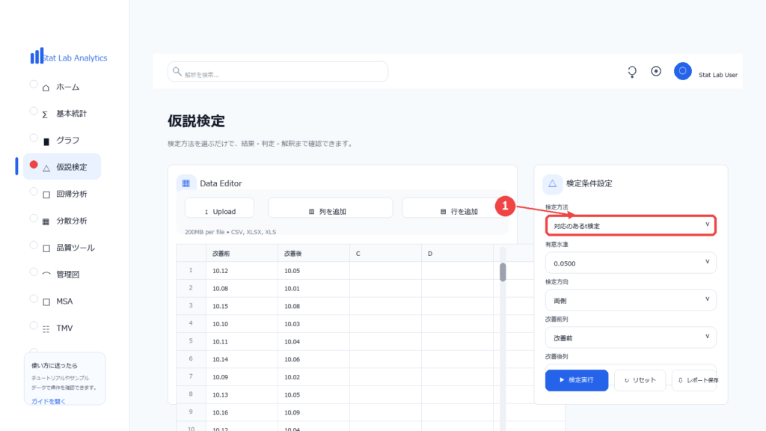Select the MSA radio circle
766x431 pixels.
pos(34,299)
